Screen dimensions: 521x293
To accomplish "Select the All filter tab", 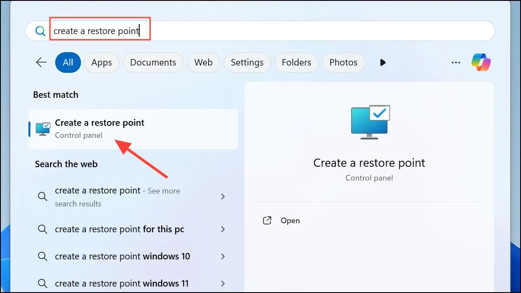I will coord(68,62).
